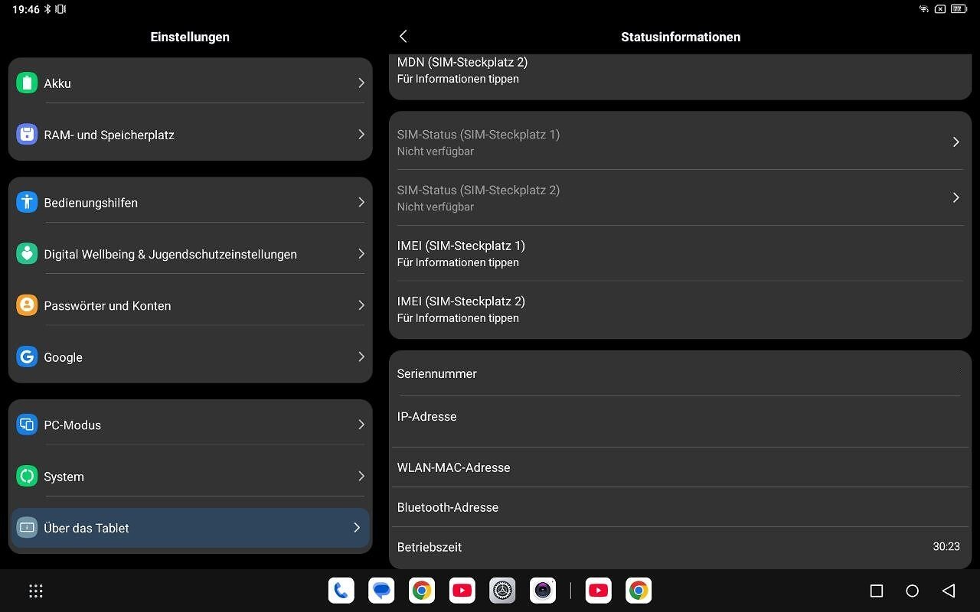Image resolution: width=980 pixels, height=612 pixels.
Task: Tap the RAM- und Speicherplatz storage icon
Action: (x=27, y=135)
